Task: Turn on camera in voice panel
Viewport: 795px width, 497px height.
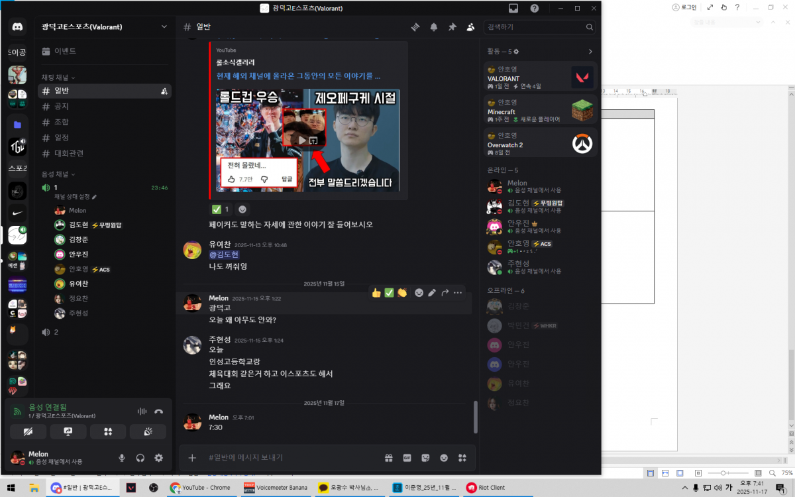Action: 28,431
